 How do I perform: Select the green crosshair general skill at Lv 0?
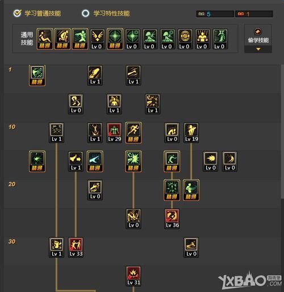click(132, 39)
